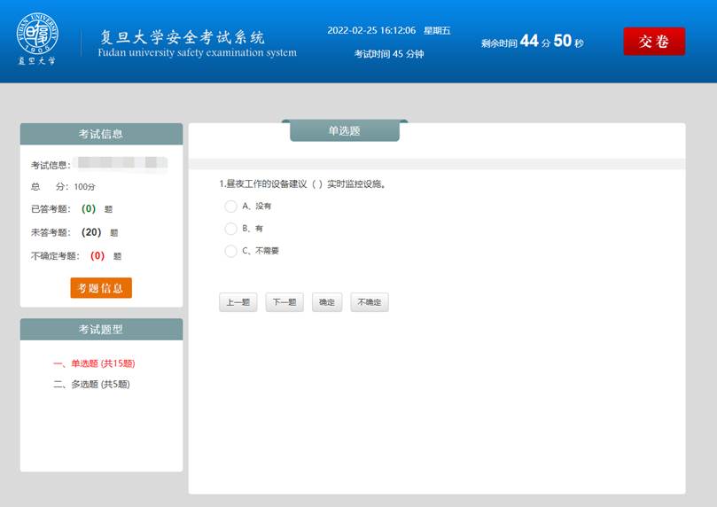This screenshot has width=717, height=507.
Task: Advance to next question with 下一题
Action: [x=284, y=302]
